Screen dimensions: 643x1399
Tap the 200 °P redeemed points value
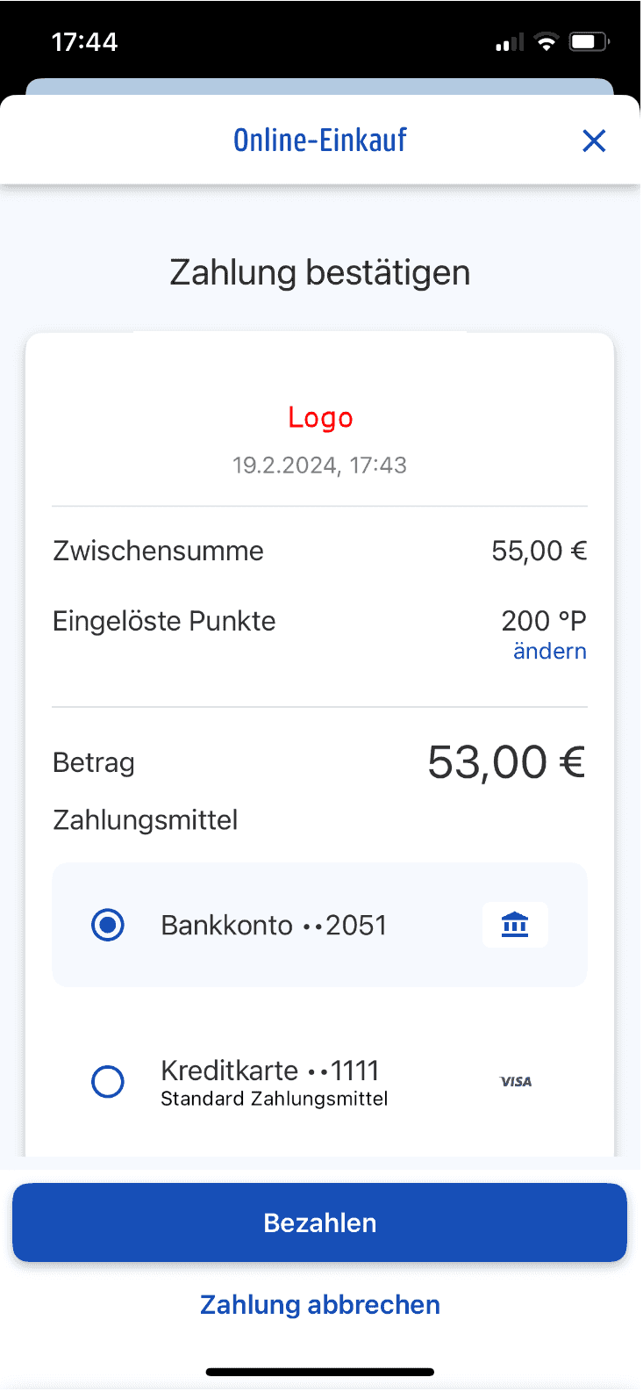pyautogui.click(x=543, y=621)
